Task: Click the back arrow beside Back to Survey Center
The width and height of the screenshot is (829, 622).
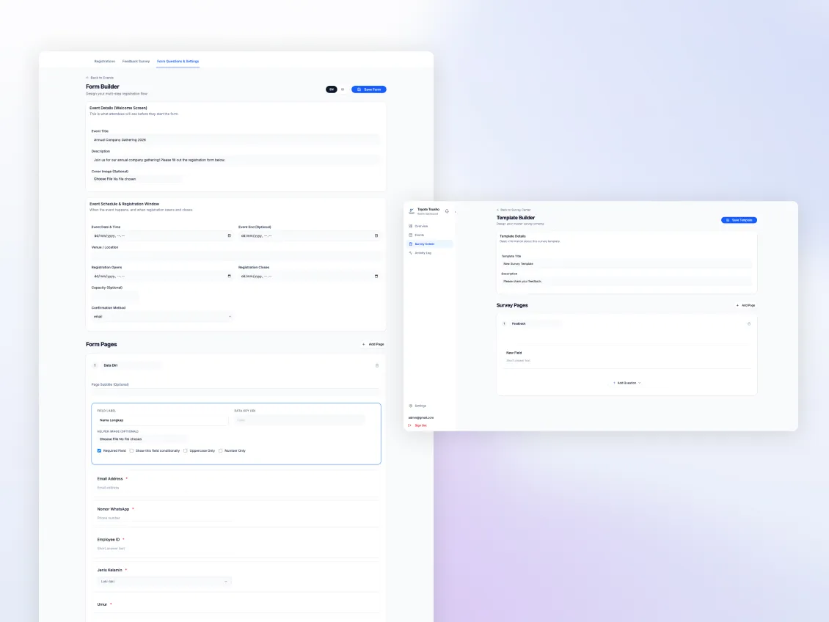Action: pos(498,210)
